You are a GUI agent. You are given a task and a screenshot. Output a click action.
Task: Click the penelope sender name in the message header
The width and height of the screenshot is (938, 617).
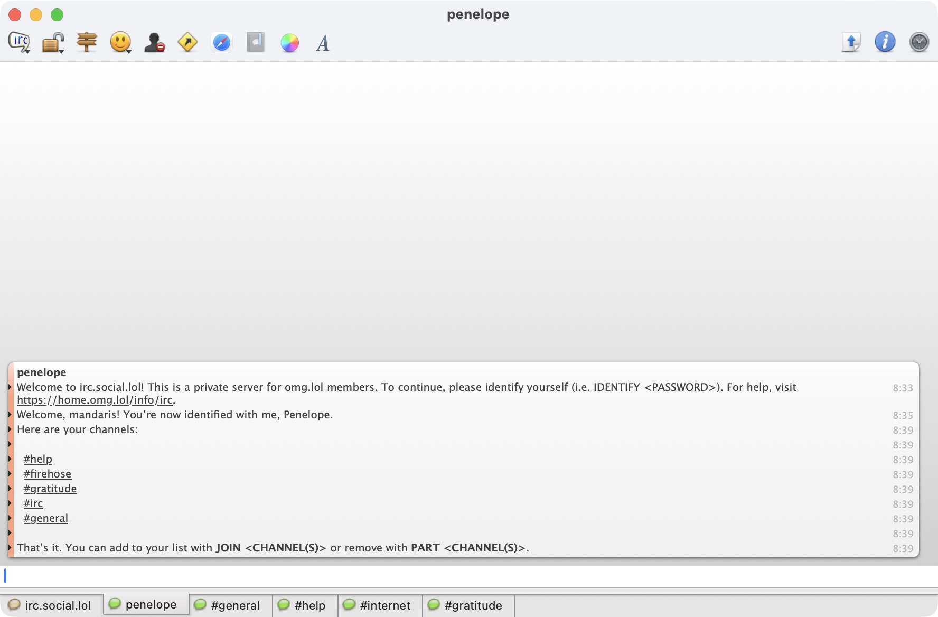click(42, 372)
